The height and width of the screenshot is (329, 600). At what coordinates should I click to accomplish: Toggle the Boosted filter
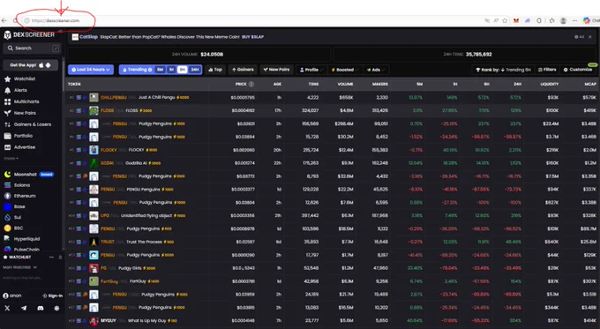[345, 70]
